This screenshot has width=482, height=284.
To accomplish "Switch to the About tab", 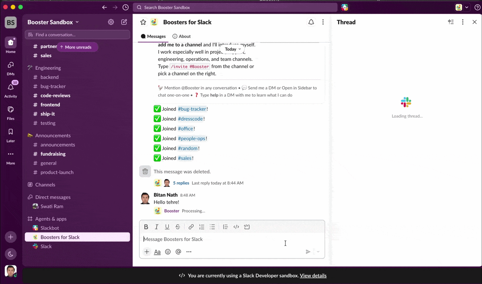I will pyautogui.click(x=182, y=36).
